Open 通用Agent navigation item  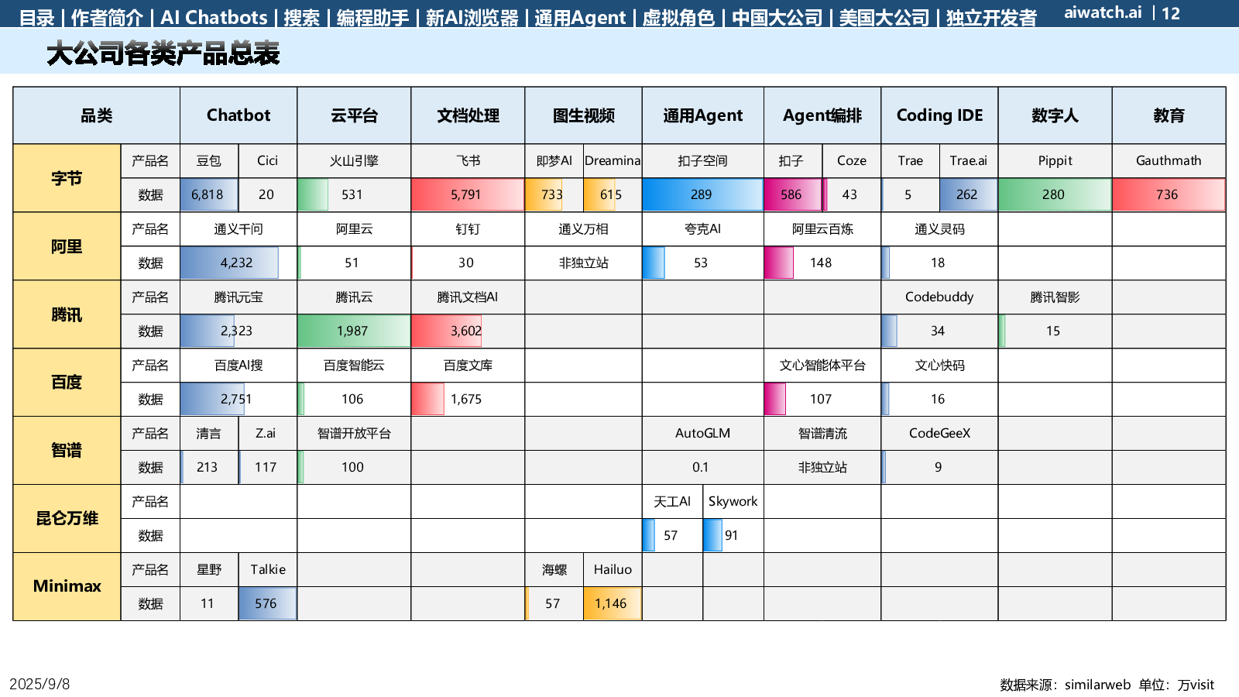click(x=580, y=17)
